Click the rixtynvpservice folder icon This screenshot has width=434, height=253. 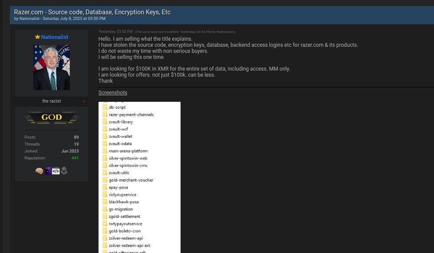coord(105,195)
